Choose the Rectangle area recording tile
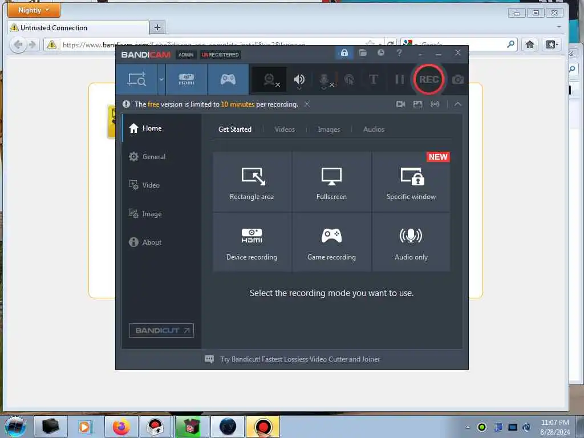This screenshot has width=584, height=438. [x=252, y=182]
